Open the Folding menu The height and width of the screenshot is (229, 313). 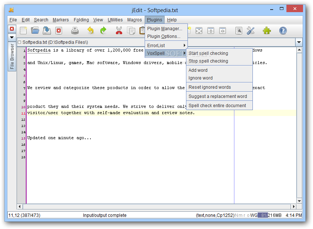pos(81,20)
